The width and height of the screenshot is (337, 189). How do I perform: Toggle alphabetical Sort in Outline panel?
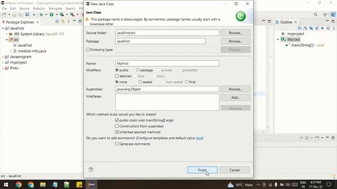click(x=305, y=28)
